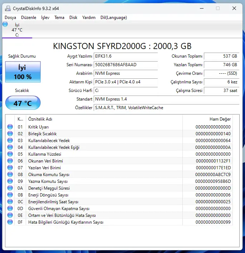Click status orb for Okuma Komutu Sayısı row
Screen dimensions: 245x253
(10, 174)
